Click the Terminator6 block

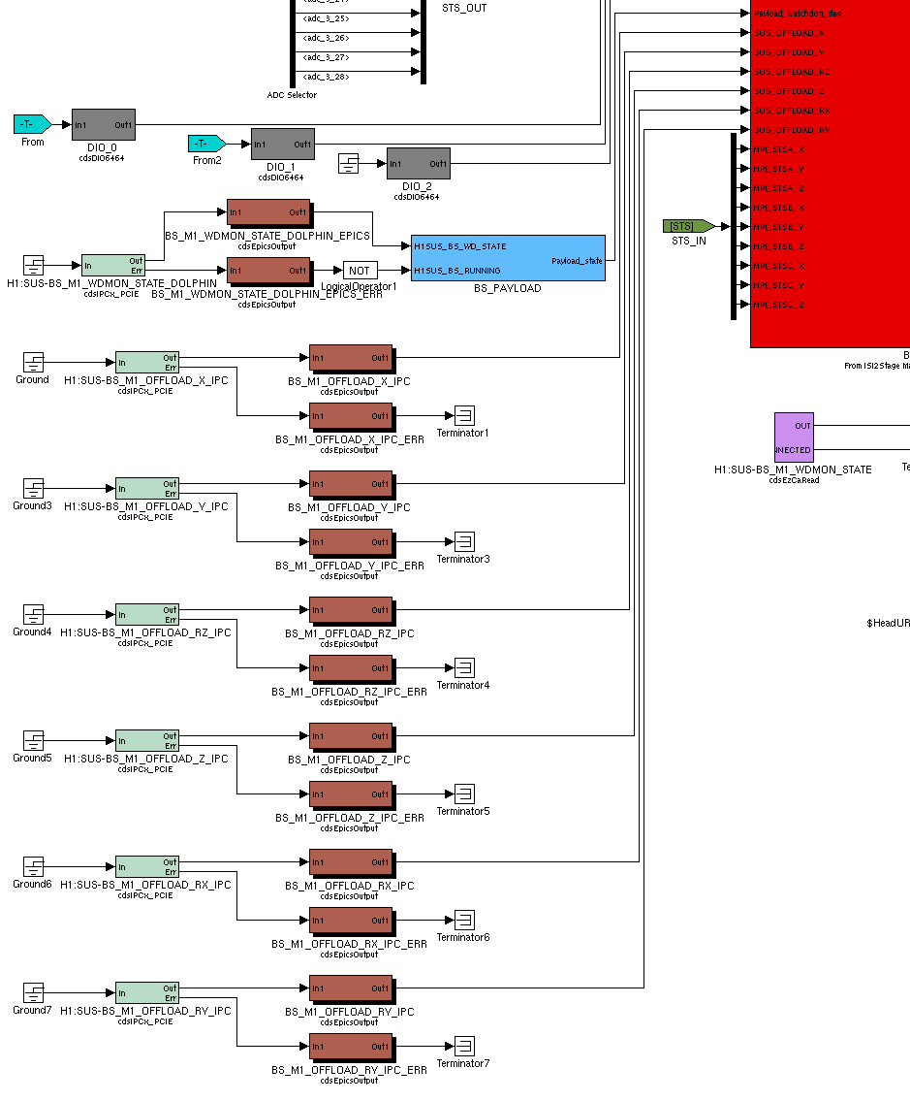(464, 920)
